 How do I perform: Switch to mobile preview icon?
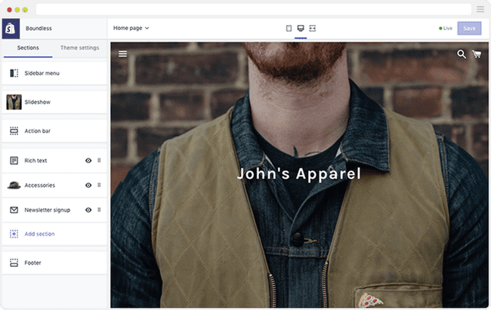(289, 29)
